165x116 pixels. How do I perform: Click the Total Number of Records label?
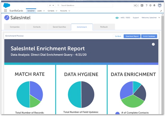(30, 112)
